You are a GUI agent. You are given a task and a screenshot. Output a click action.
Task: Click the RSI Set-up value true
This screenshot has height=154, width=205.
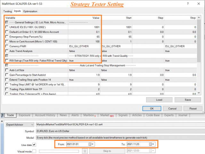(84, 61)
